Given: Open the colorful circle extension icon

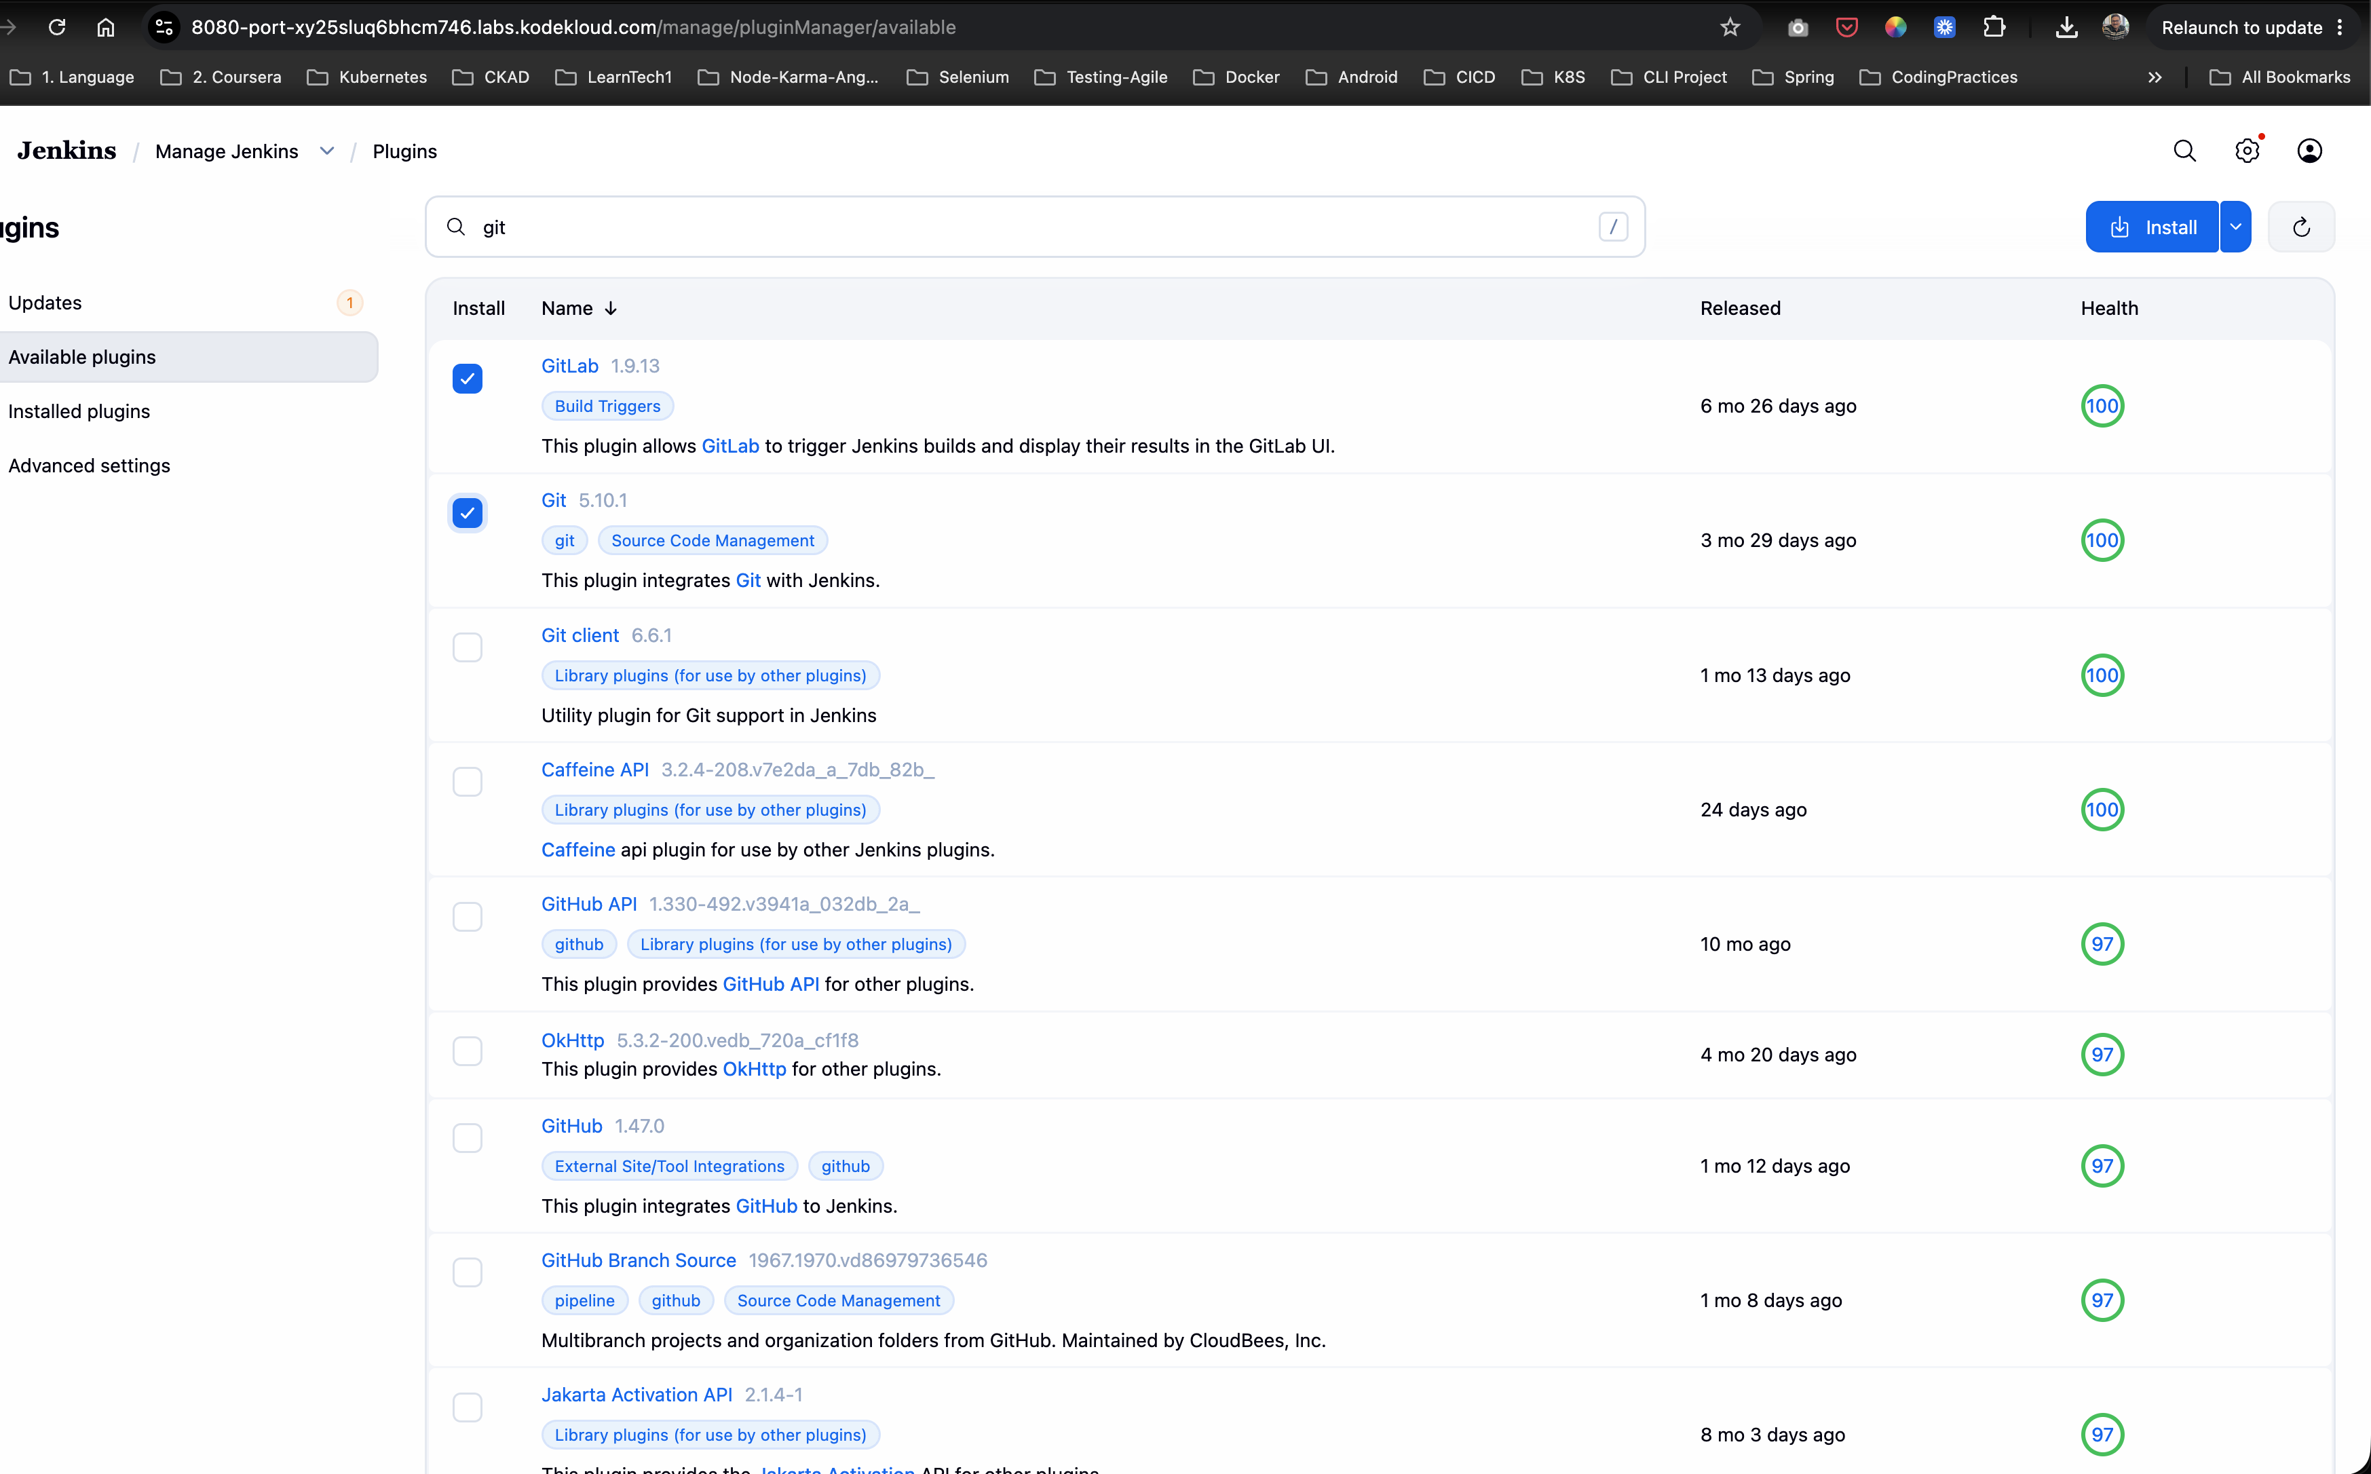Looking at the screenshot, I should 1895,27.
